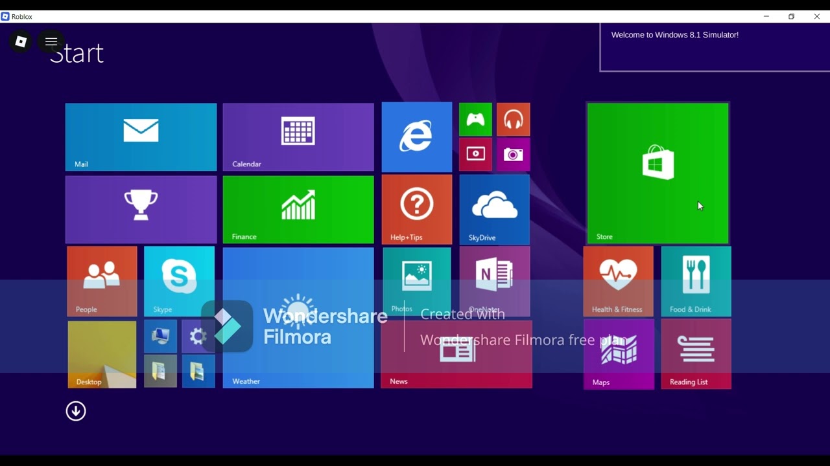Minimize the Roblox window
This screenshot has height=466, width=830.
pyautogui.click(x=766, y=16)
